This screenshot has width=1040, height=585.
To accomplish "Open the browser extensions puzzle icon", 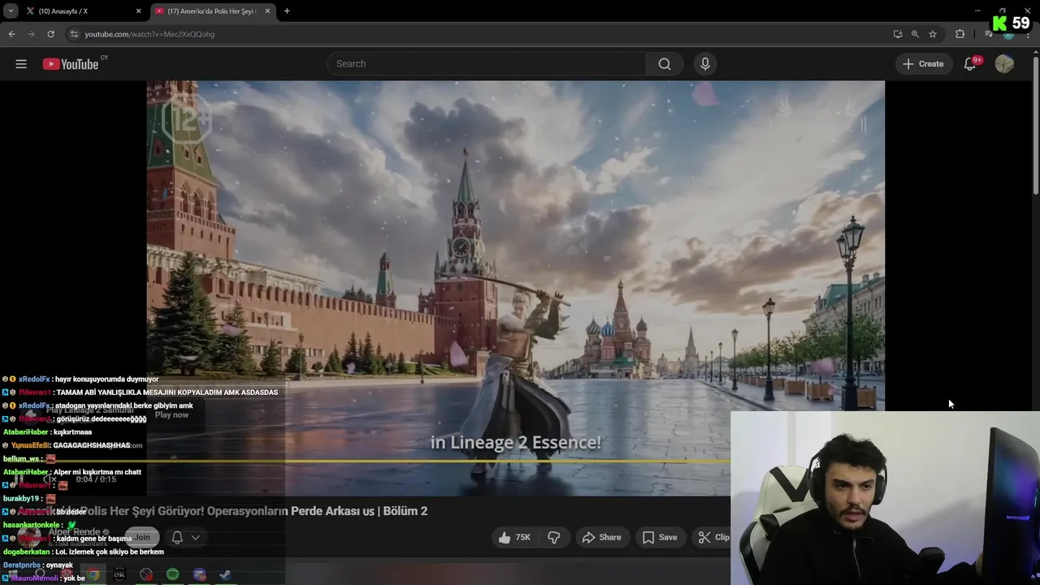I will pos(960,34).
